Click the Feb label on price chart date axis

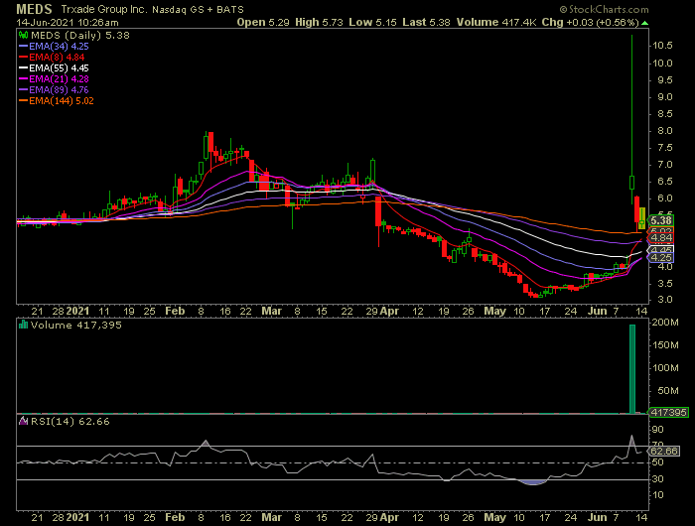(175, 311)
